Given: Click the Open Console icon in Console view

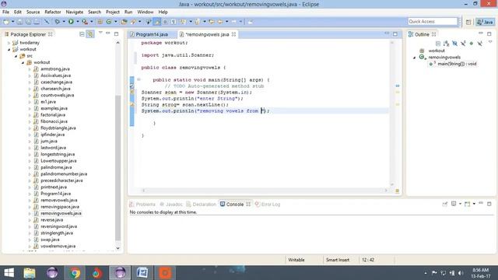Looking at the screenshot, I should [x=467, y=204].
